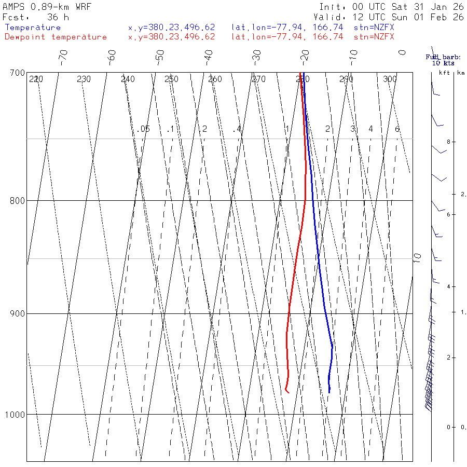Click the 900 pressure level label
The image size is (467, 467).
17,313
